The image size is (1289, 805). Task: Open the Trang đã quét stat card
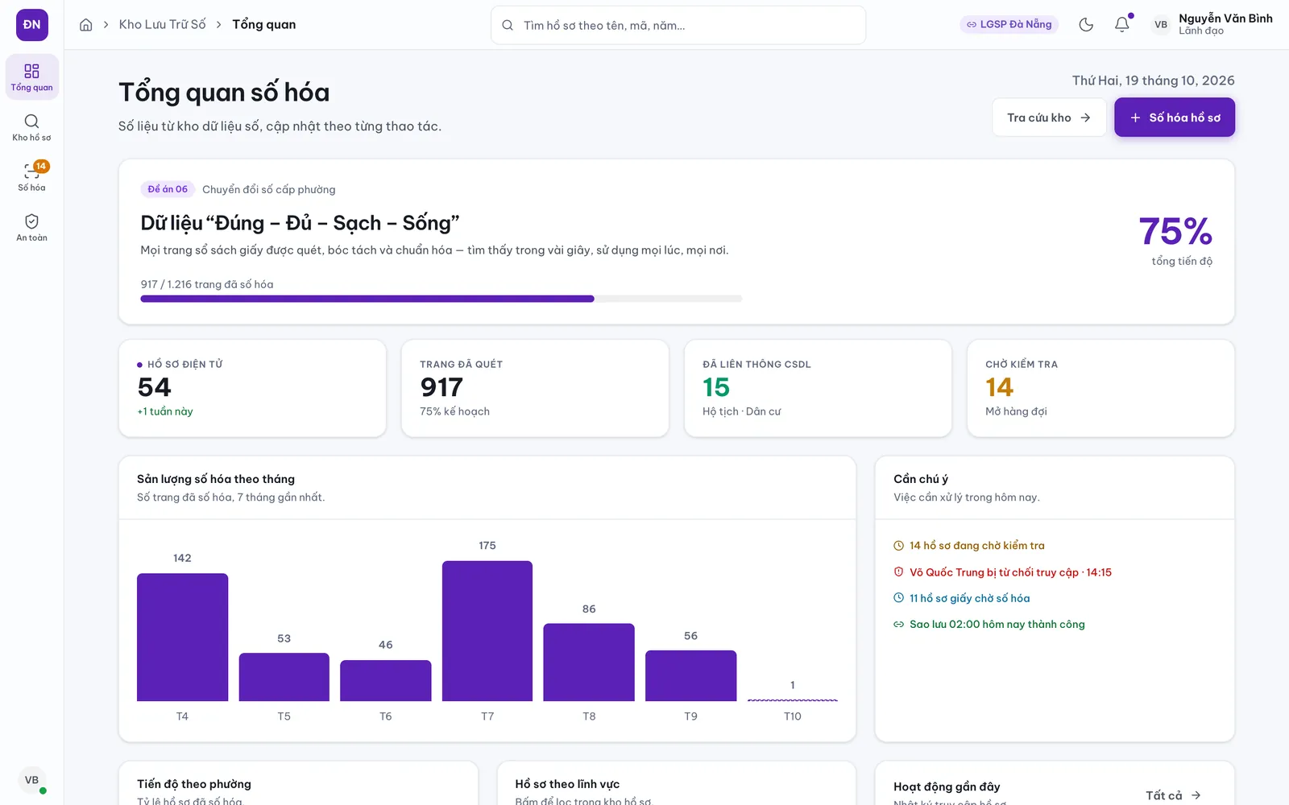tap(535, 388)
